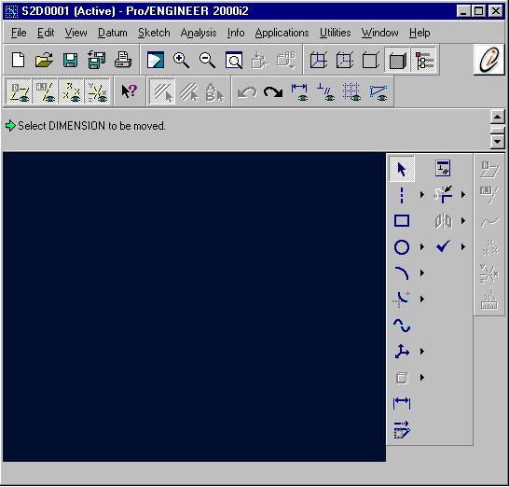Screen dimensions: 509x487
Task: Expand the line tool flyout arrow
Action: point(422,195)
